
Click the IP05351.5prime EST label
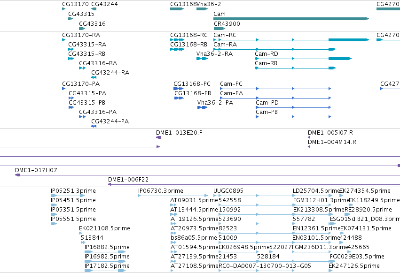coord(73,210)
